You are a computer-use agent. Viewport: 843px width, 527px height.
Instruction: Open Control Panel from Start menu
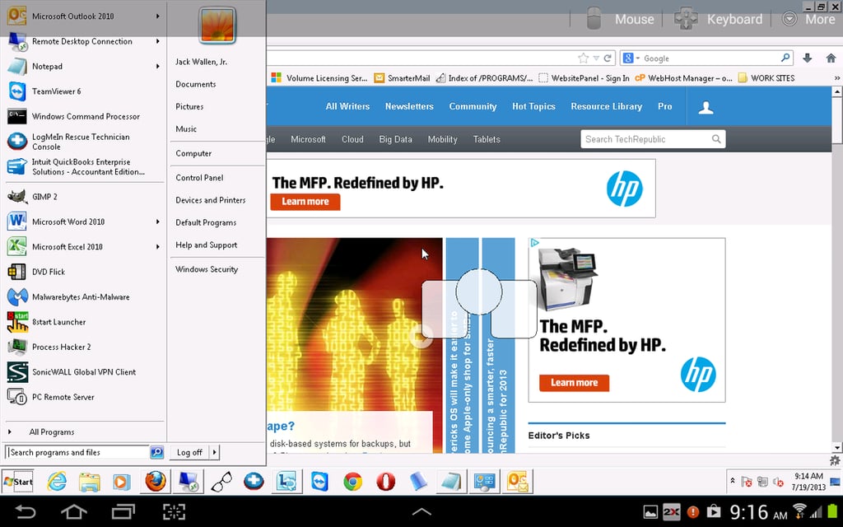coord(199,178)
